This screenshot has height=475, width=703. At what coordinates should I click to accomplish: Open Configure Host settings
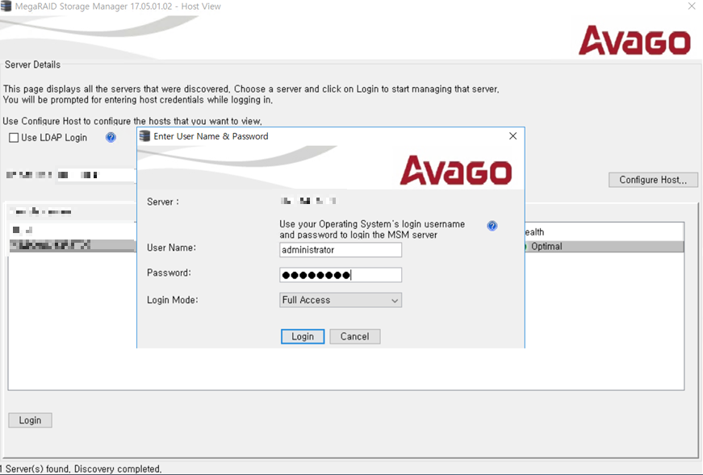[653, 180]
